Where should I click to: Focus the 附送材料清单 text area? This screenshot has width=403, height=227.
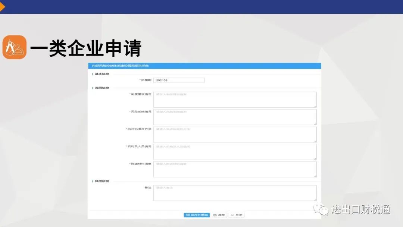(x=235, y=169)
